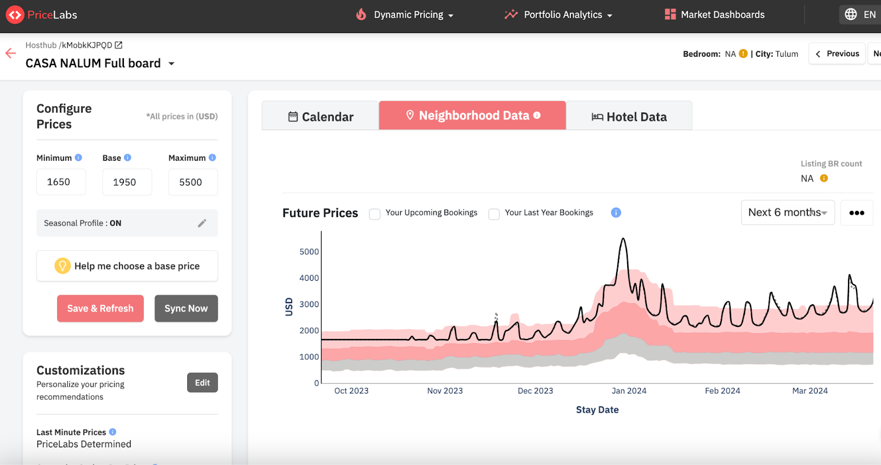Click the globe language icon
Screen dimensions: 881x465
(x=851, y=14)
